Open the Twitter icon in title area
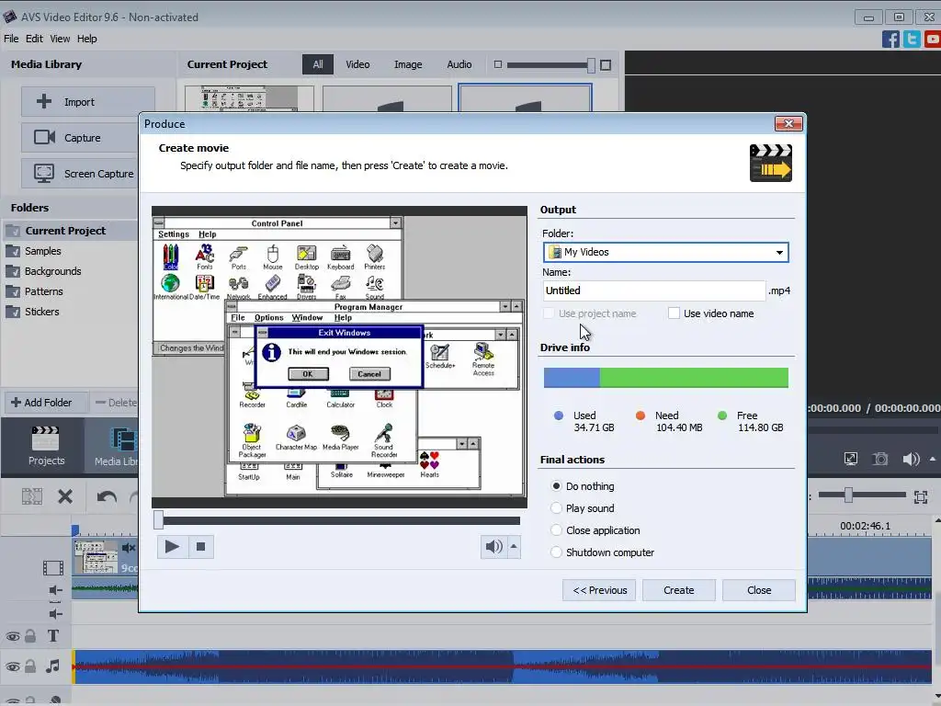This screenshot has width=941, height=706. tap(912, 39)
